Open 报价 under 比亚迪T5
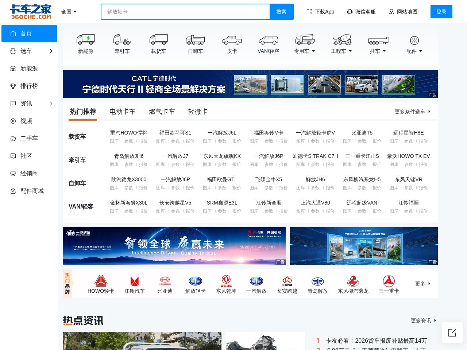 (377, 141)
